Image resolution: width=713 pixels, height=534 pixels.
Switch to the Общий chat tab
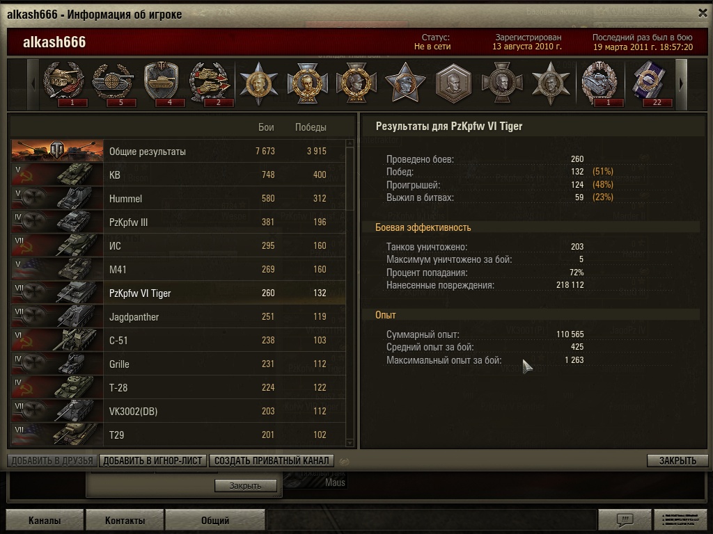(215, 520)
